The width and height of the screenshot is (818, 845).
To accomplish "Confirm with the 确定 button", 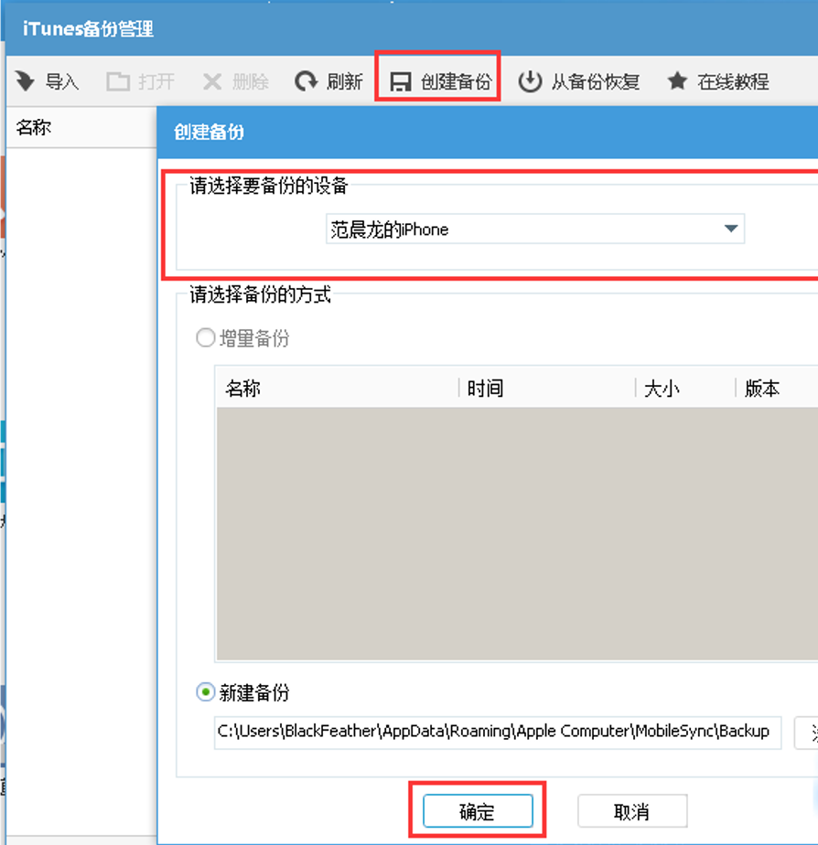I will 478,810.
